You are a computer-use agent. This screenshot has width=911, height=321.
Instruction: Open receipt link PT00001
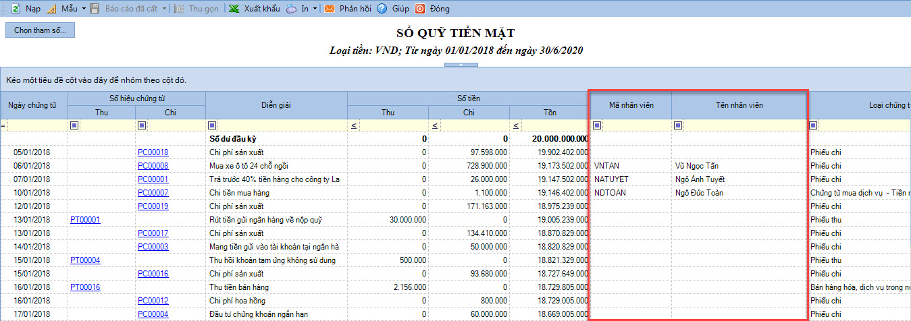tap(85, 220)
